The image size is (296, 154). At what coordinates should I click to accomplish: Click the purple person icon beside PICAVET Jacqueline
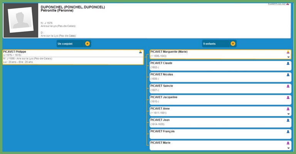click(288, 97)
